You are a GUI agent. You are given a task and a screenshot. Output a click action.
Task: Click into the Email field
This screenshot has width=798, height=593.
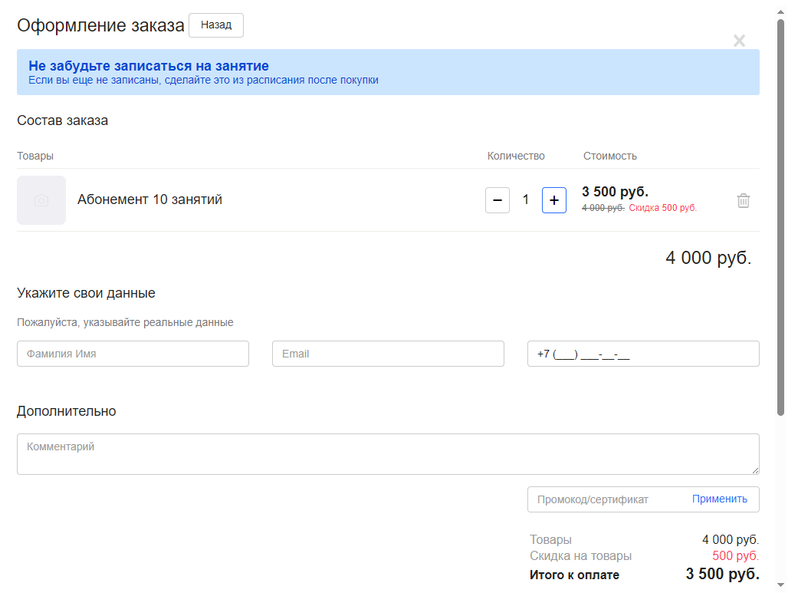click(x=388, y=354)
